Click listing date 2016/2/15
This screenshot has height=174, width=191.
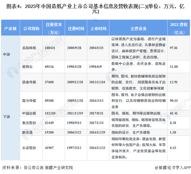point(96,101)
